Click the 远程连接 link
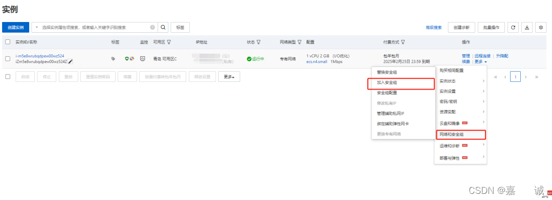Viewport: 552px width, 200px height. [x=482, y=56]
